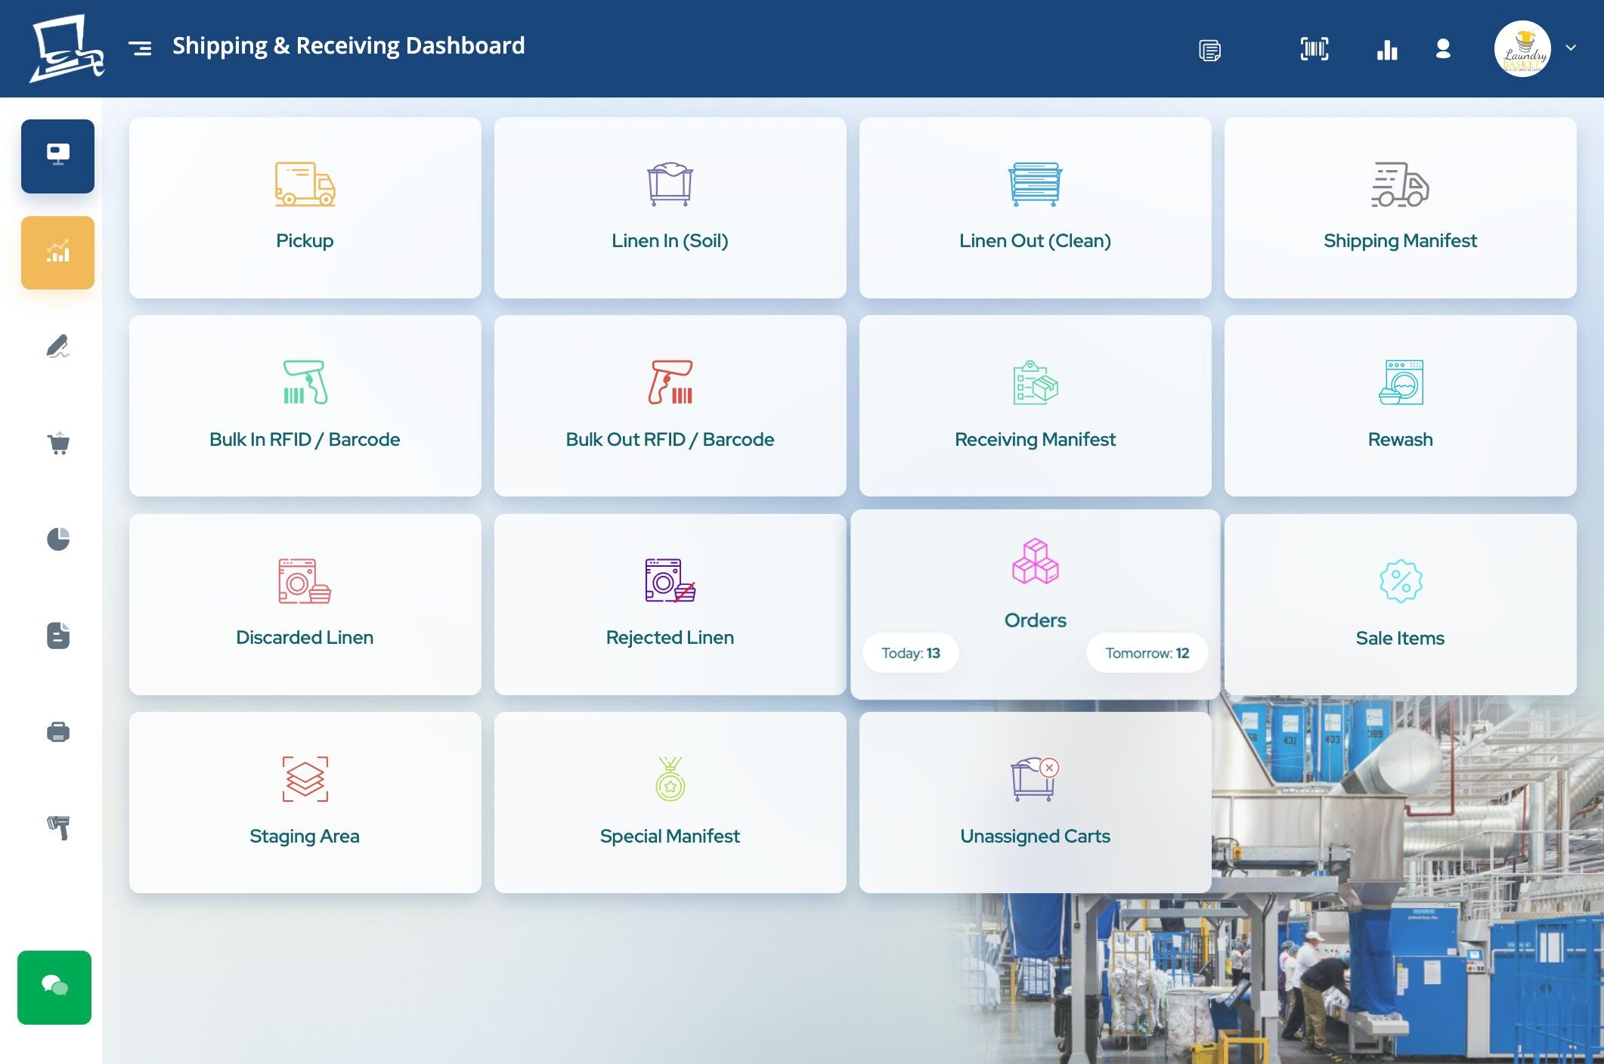The image size is (1604, 1064).
Task: Select the handheld scanner sidebar icon
Action: 58,827
